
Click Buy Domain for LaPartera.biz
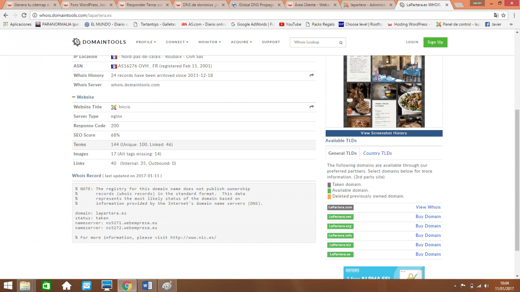tap(428, 245)
